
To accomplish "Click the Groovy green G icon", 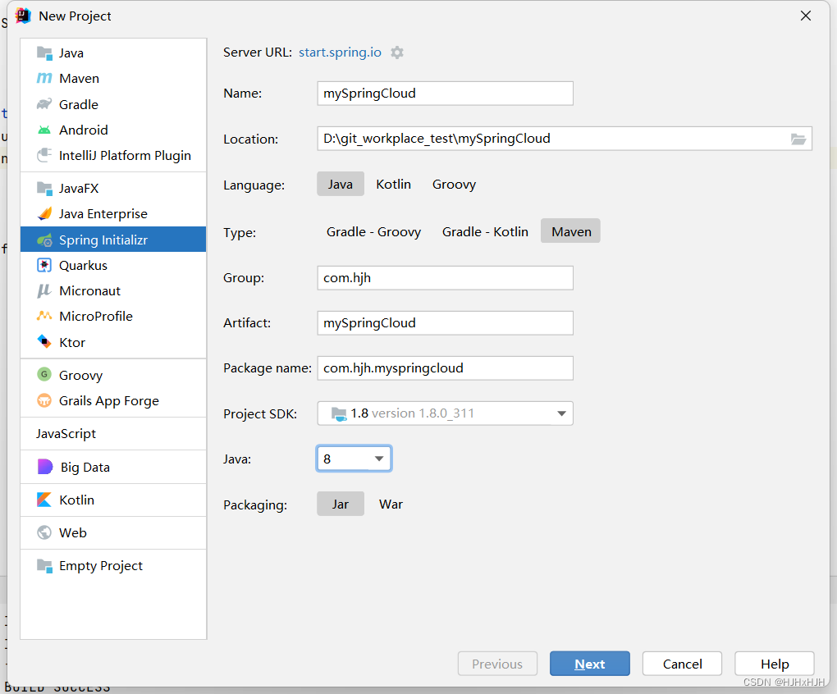I will tap(44, 374).
